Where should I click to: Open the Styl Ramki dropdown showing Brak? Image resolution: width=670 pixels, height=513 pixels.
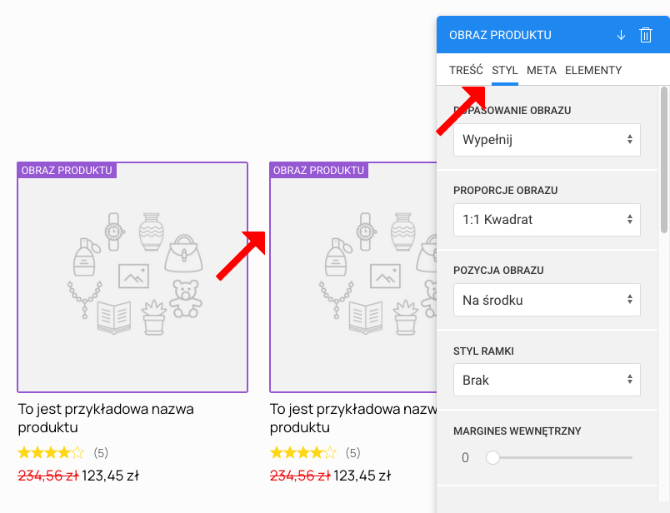coord(546,380)
